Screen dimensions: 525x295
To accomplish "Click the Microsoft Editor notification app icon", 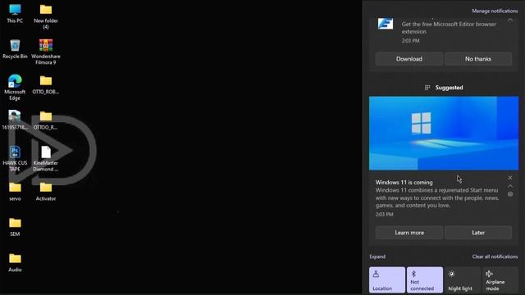I will (x=386, y=24).
